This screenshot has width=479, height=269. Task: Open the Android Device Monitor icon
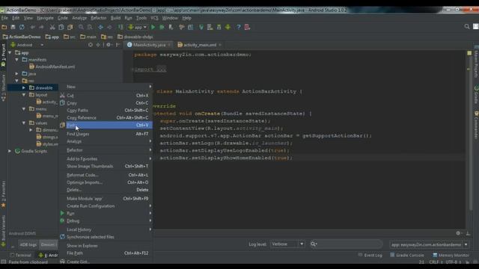point(228,27)
